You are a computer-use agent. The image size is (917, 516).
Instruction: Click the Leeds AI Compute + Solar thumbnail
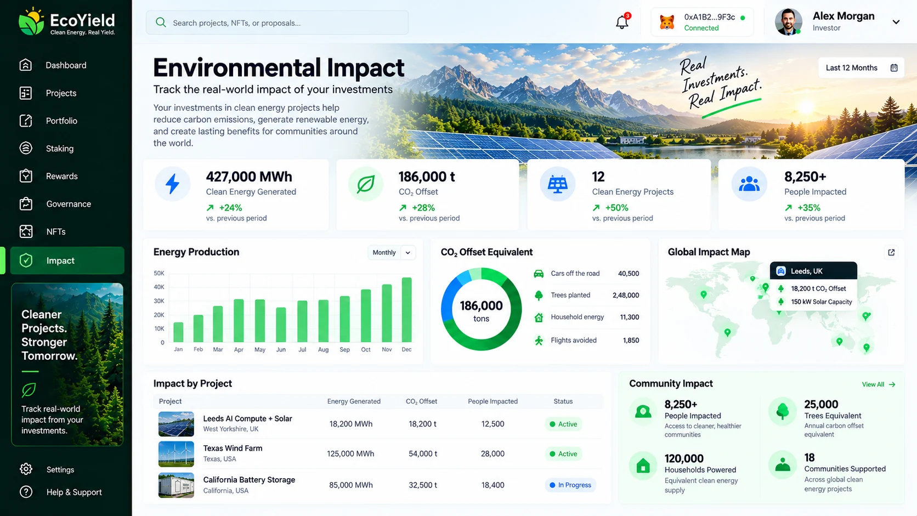coord(176,424)
